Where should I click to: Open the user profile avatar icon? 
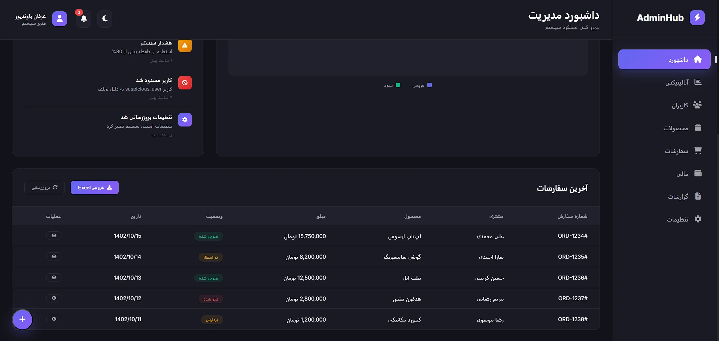point(60,18)
